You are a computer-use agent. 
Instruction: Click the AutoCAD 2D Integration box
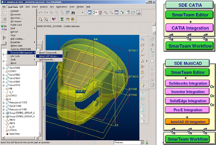(x=188, y=122)
